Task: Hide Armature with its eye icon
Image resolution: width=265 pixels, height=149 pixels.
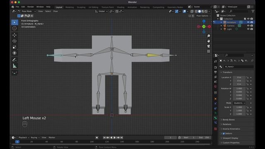Action: (248, 22)
